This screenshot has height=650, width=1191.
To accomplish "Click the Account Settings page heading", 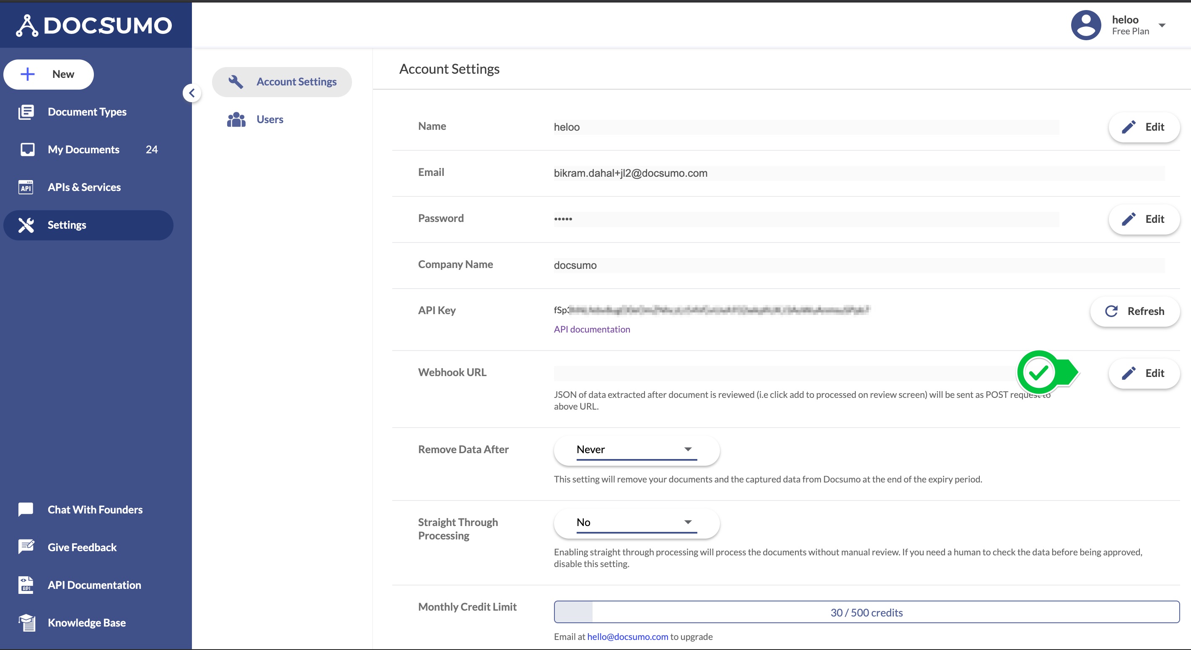I will (449, 69).
